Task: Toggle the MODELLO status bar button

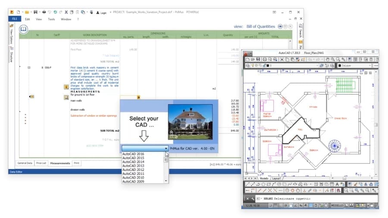Action: pyautogui.click(x=337, y=206)
